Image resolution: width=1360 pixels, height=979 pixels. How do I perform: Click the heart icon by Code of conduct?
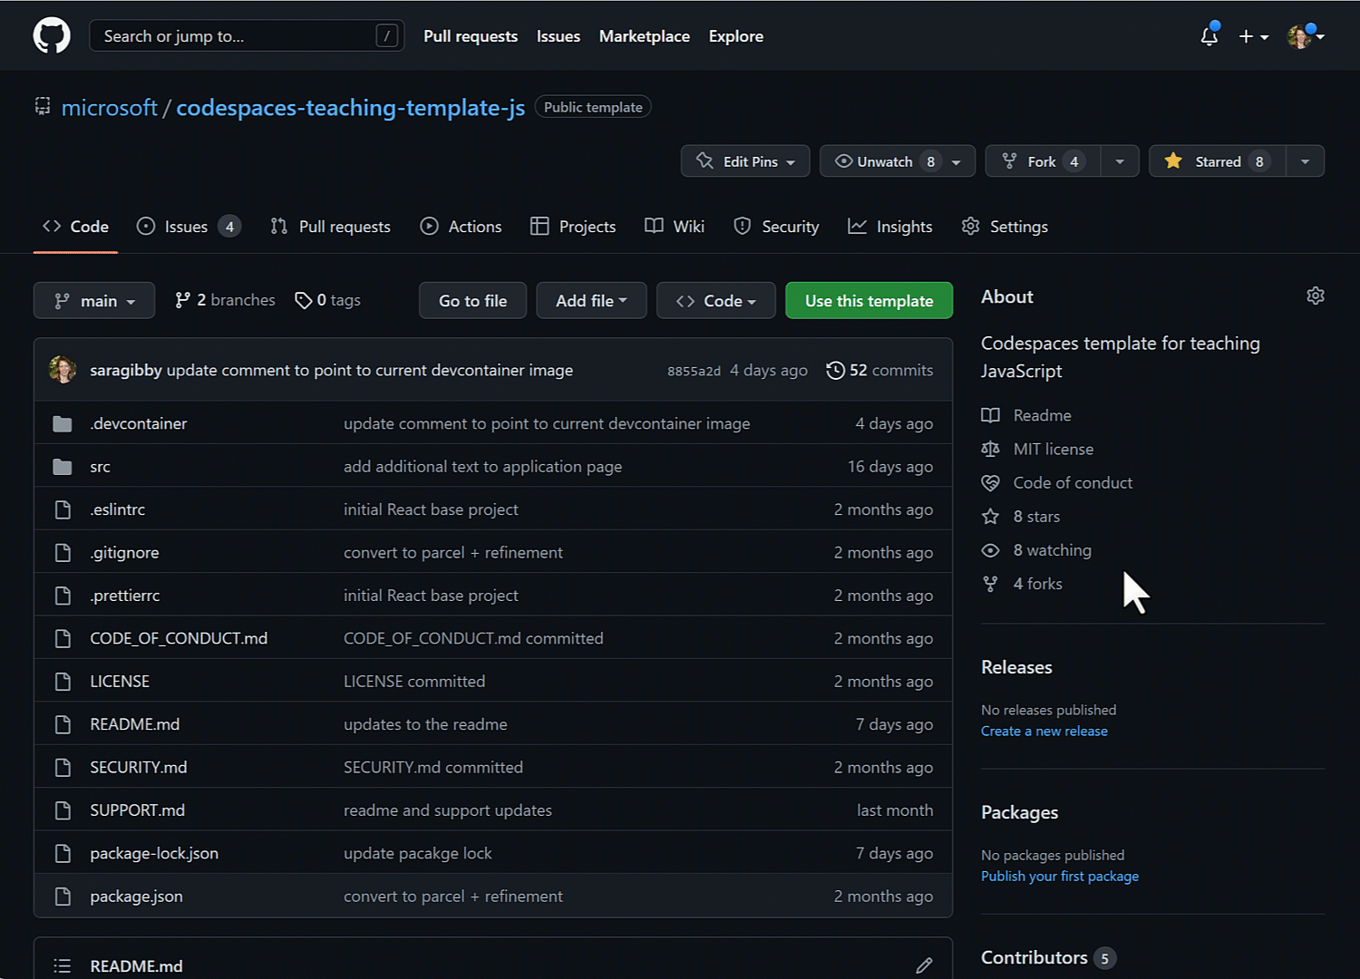(990, 483)
